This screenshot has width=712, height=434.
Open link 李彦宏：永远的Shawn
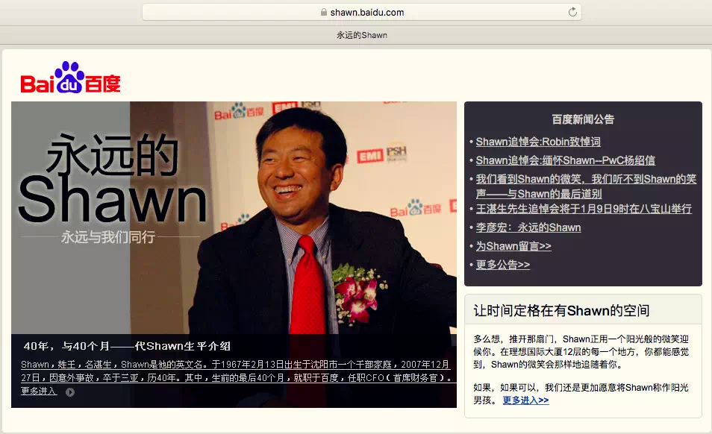[528, 227]
